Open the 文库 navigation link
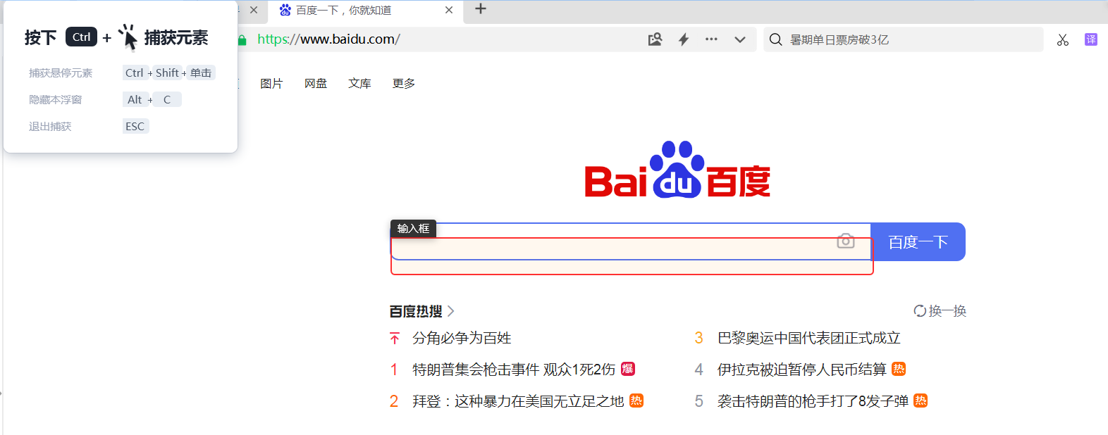The height and width of the screenshot is (435, 1108). tap(359, 83)
